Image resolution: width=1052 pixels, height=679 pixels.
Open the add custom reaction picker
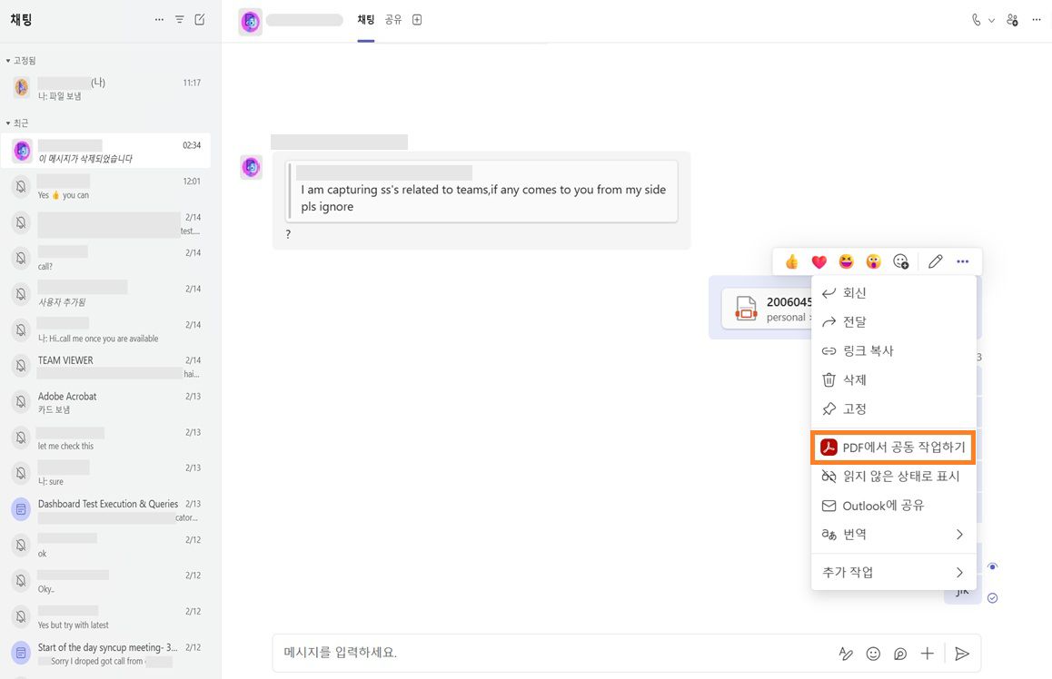coord(900,261)
